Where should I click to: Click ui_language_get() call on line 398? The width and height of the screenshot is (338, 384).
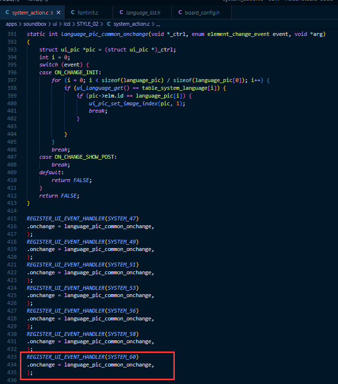103,88
